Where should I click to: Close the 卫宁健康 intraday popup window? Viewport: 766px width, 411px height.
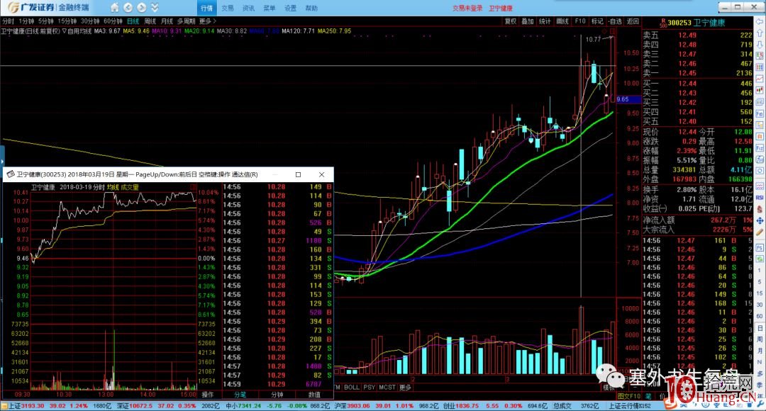[321, 174]
